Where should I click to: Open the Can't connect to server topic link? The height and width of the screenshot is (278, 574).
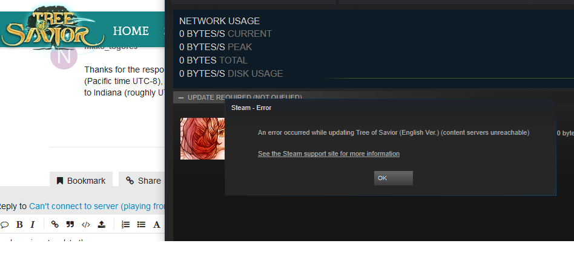click(x=97, y=207)
